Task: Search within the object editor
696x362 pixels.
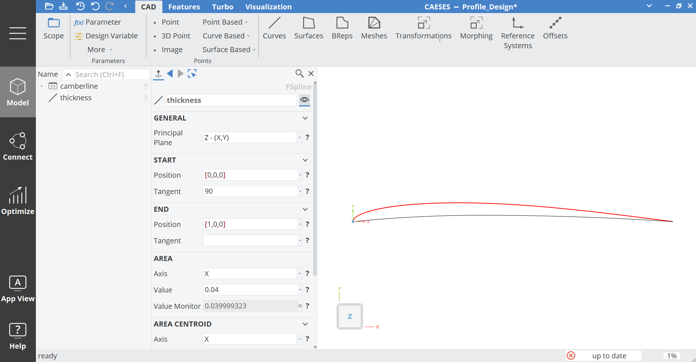Action: (299, 73)
